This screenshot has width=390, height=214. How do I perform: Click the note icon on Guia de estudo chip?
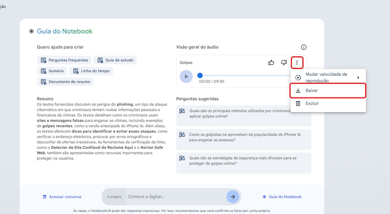(x=100, y=60)
